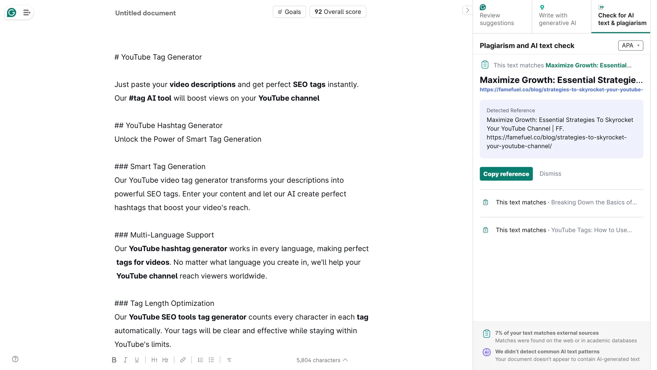Viewport: 657px width, 370px height.
Task: Click 'We didn't detect common AI text patterns'
Action: coord(547,351)
